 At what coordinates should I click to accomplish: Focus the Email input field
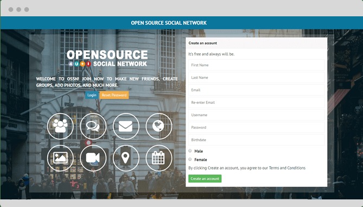[x=257, y=90]
